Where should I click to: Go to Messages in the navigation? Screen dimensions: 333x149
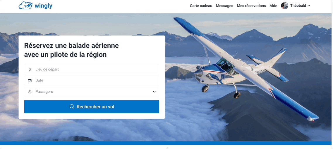[224, 6]
